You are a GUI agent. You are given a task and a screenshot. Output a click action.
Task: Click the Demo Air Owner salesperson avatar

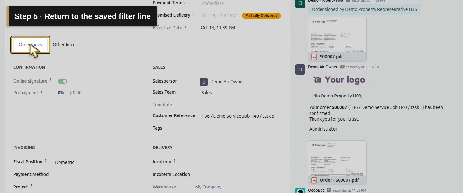pos(204,82)
